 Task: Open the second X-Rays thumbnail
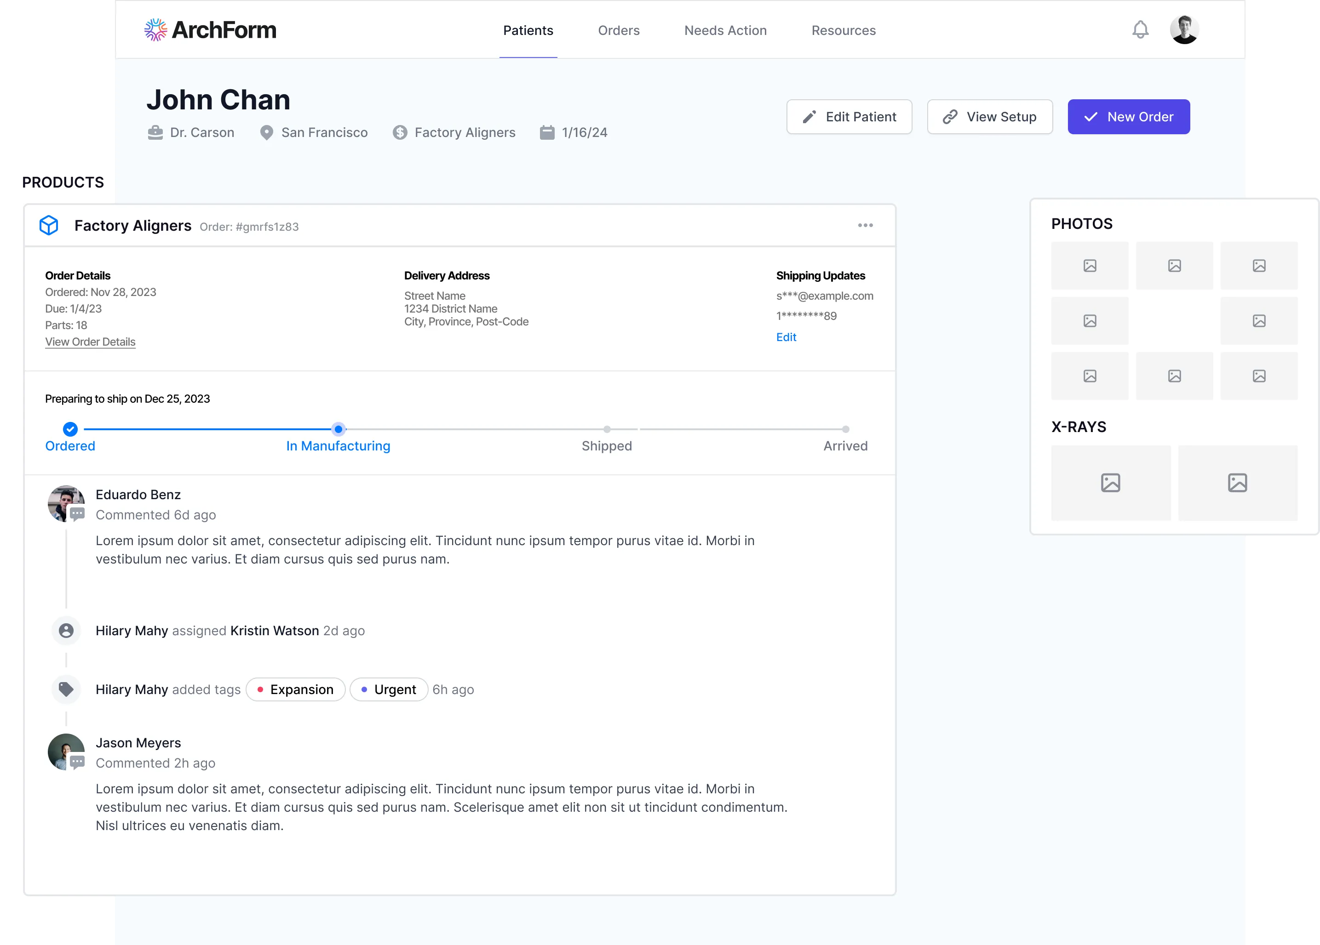pos(1237,483)
